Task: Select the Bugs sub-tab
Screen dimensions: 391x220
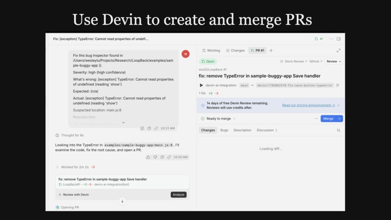Action: tap(224, 130)
